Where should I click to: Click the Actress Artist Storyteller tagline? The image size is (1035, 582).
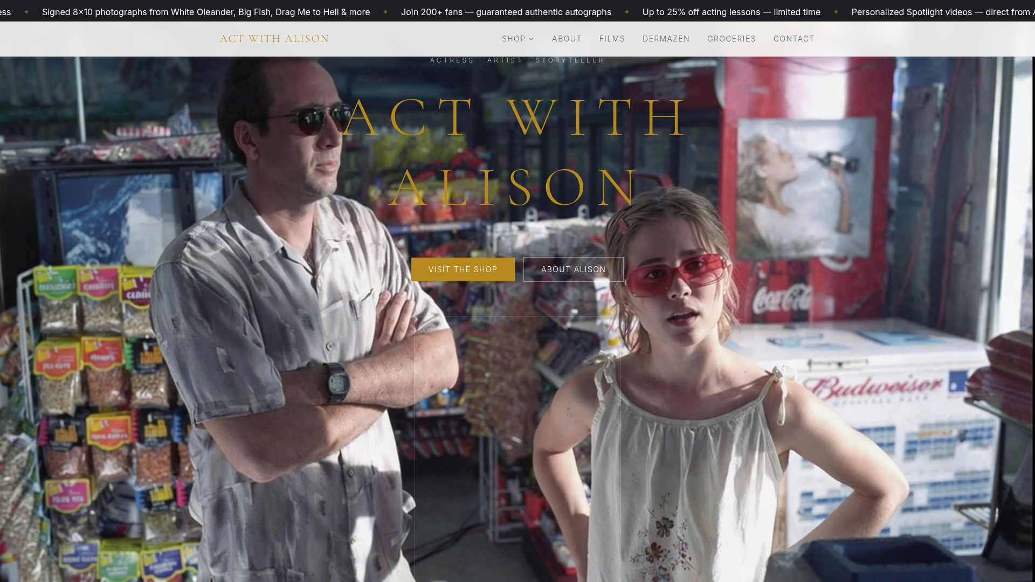tap(517, 60)
